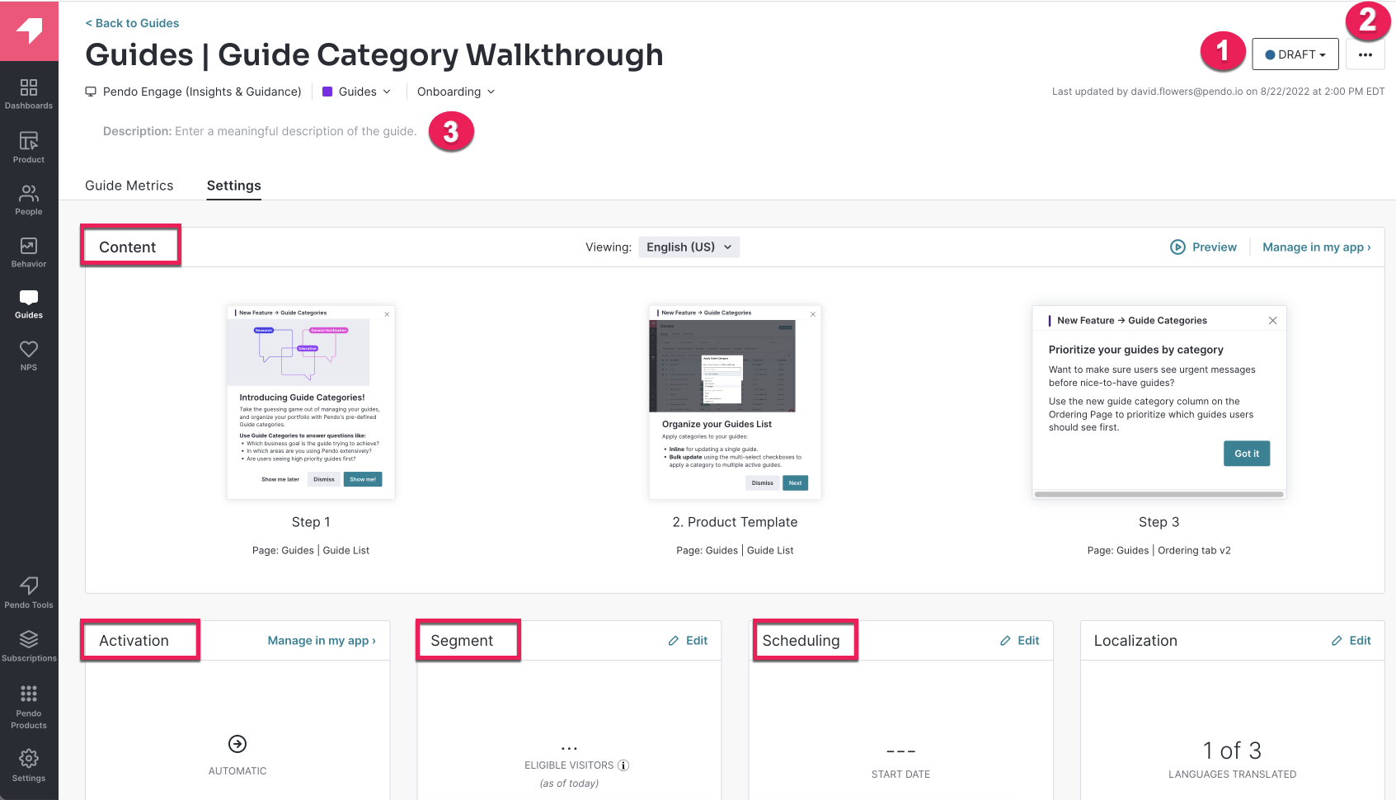Edit the Segment settings
The width and height of the screenshot is (1396, 800).
click(688, 641)
